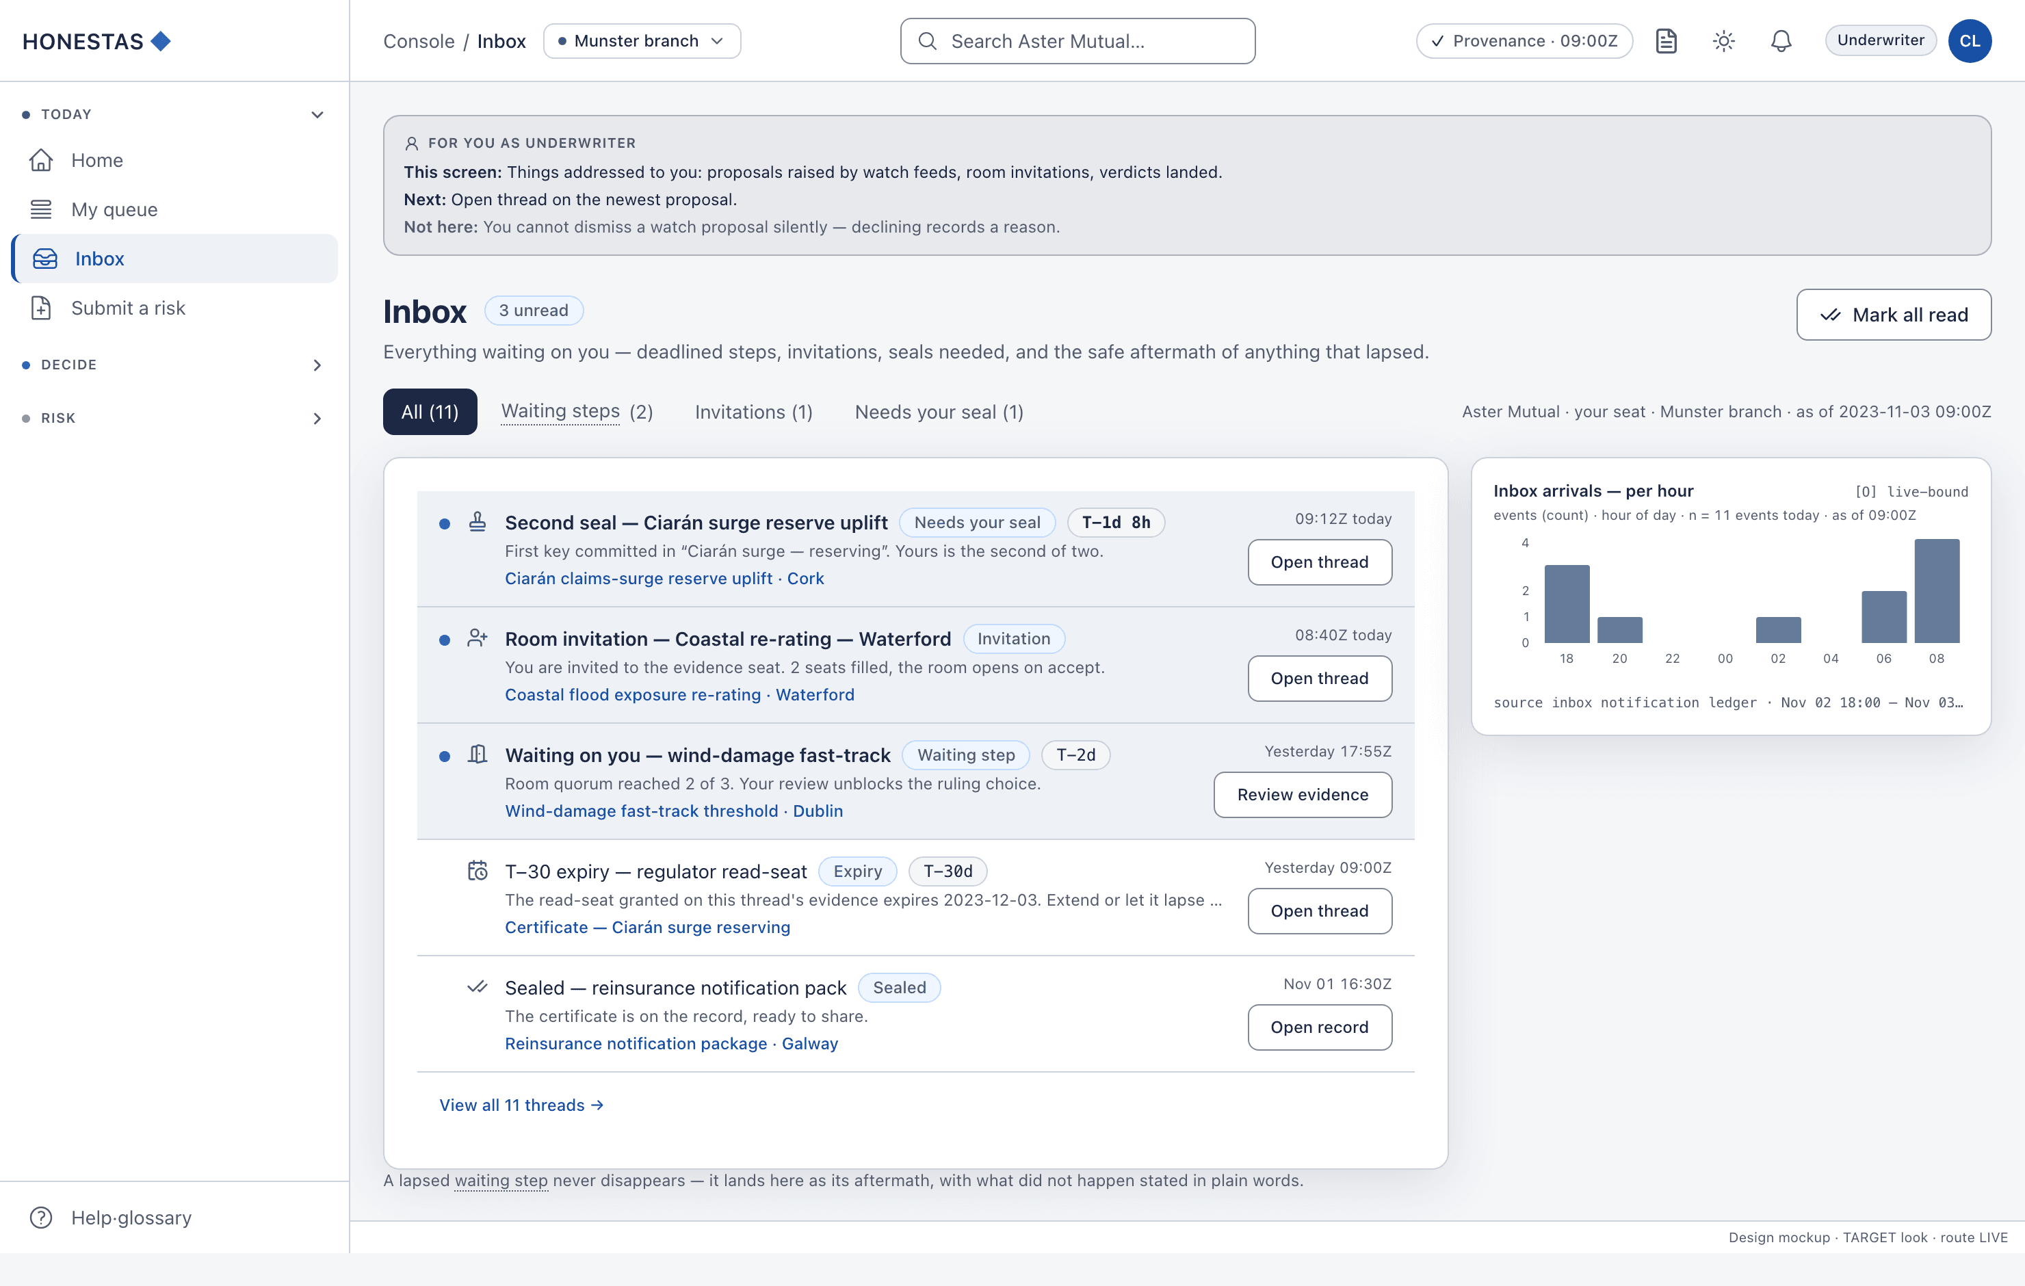Click Inbox in the breadcrumb
This screenshot has width=2025, height=1286.
pos(501,41)
